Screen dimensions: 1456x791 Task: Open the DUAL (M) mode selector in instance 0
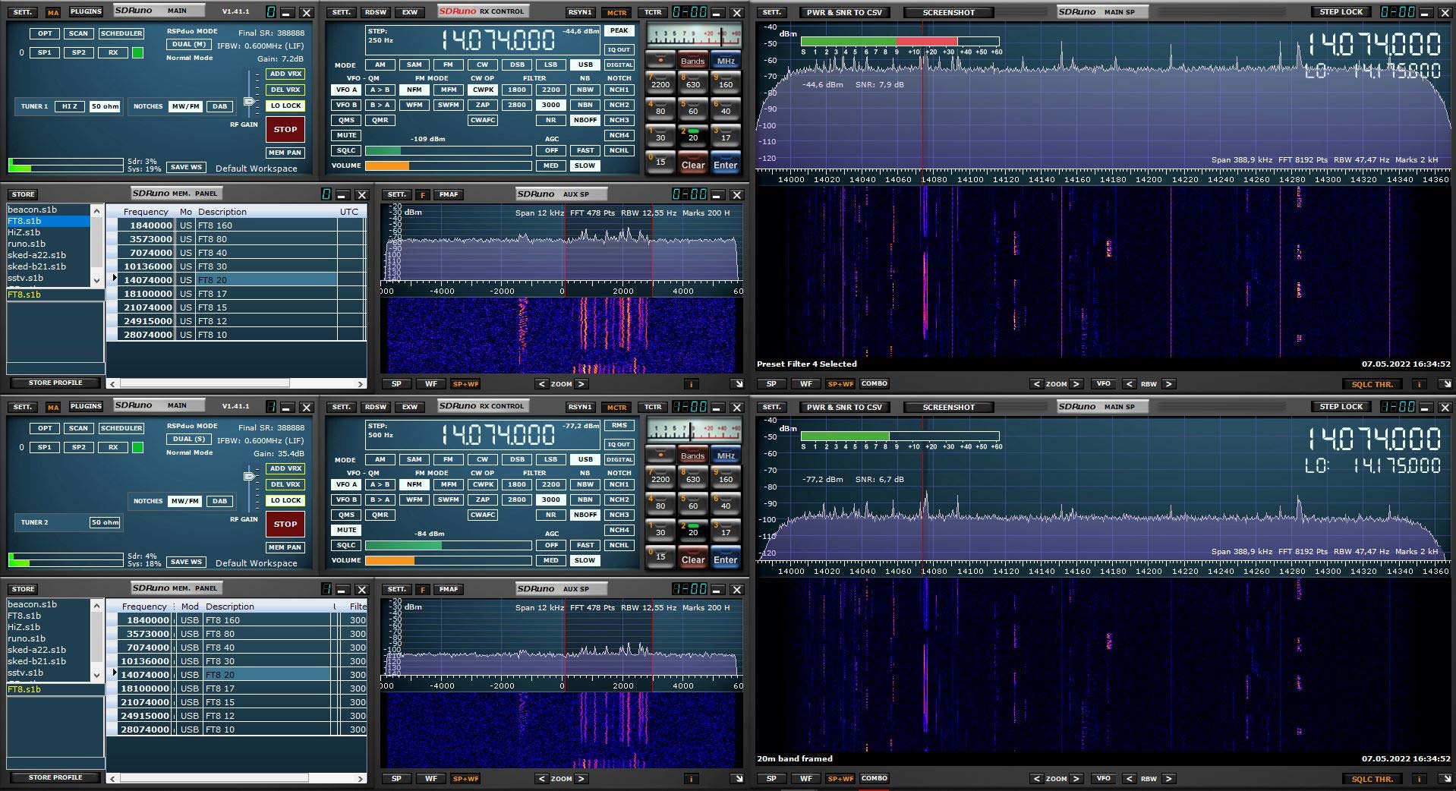(189, 45)
